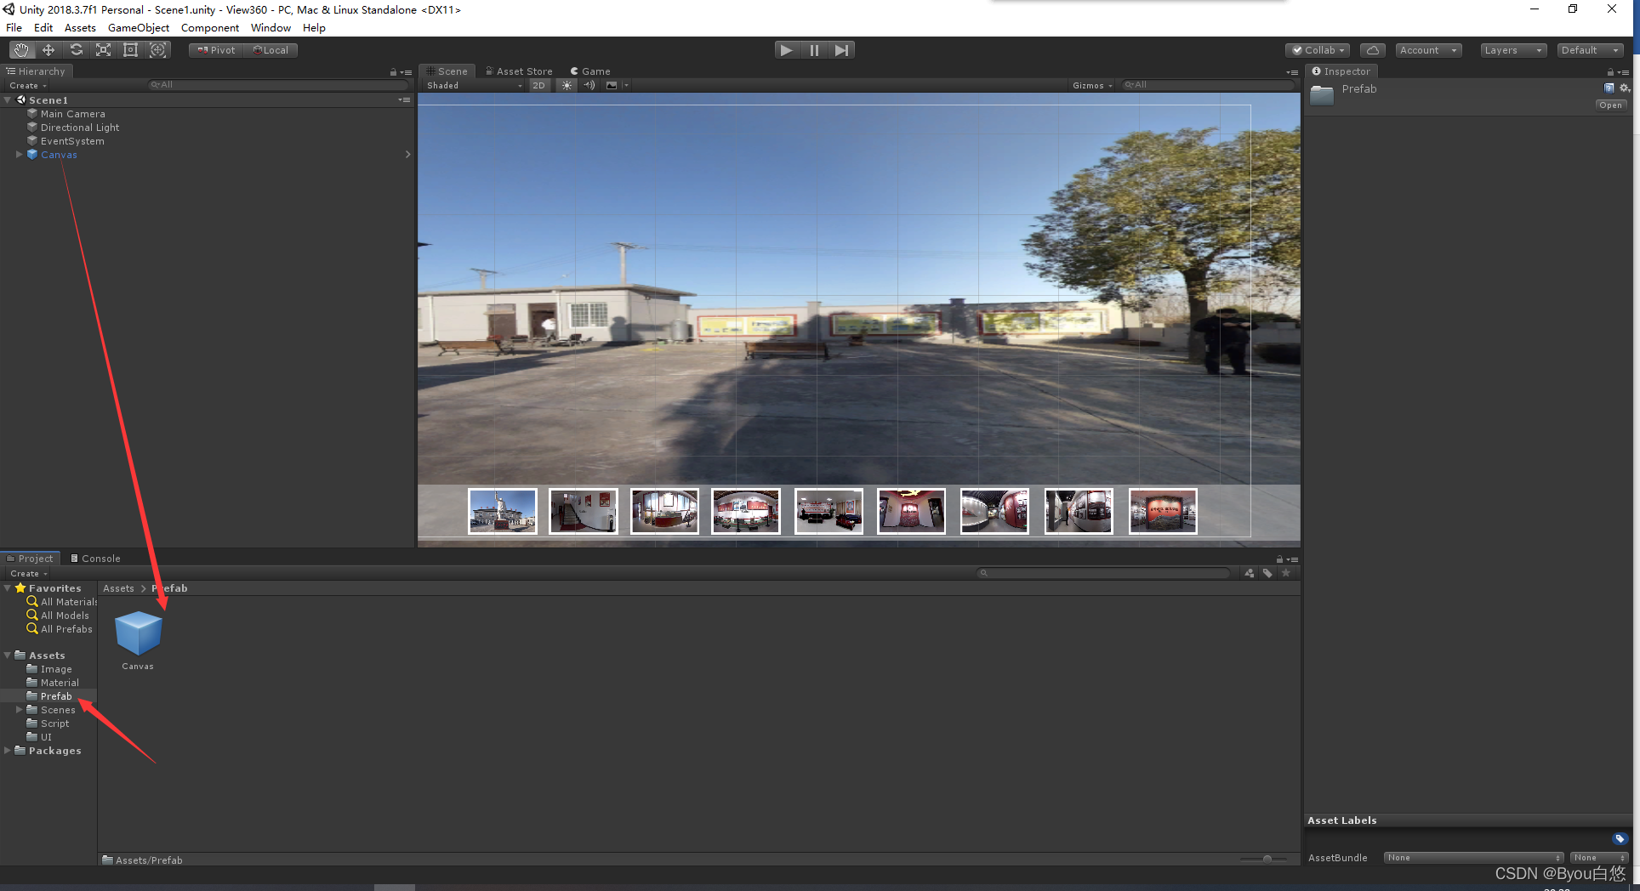Pause the game preview
The image size is (1640, 891).
coord(814,50)
